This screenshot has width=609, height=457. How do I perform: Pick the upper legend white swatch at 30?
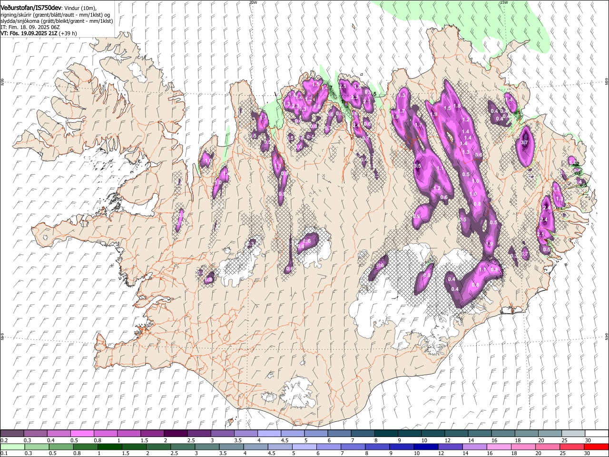[597, 433]
